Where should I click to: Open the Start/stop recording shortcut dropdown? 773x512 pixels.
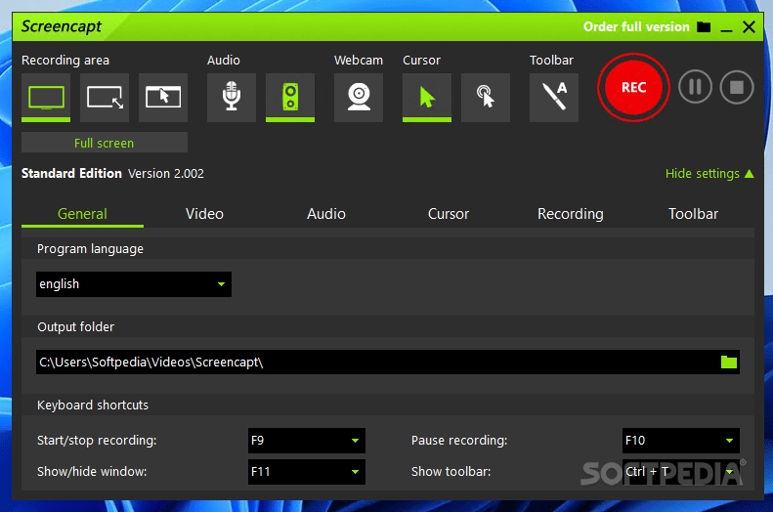[x=307, y=441]
